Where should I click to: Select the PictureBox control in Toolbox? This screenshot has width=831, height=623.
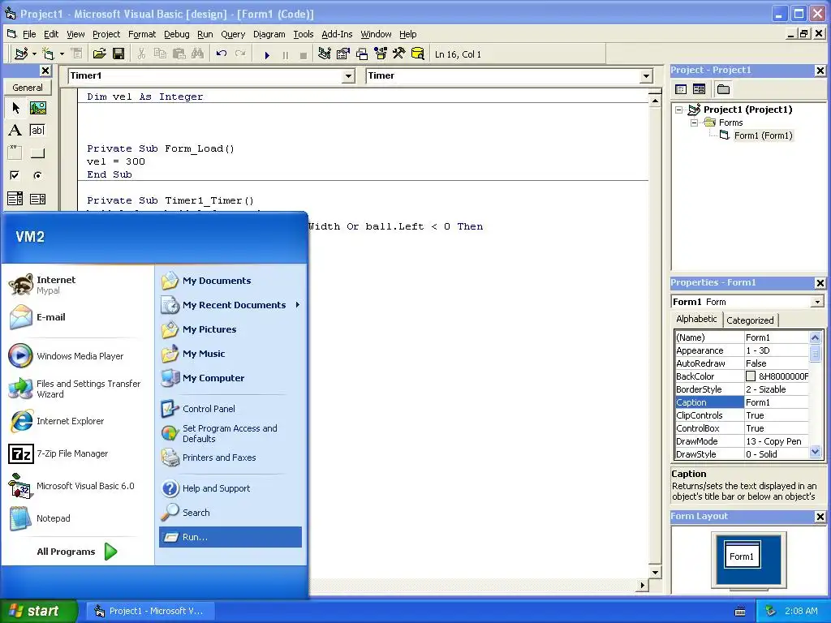pyautogui.click(x=37, y=108)
